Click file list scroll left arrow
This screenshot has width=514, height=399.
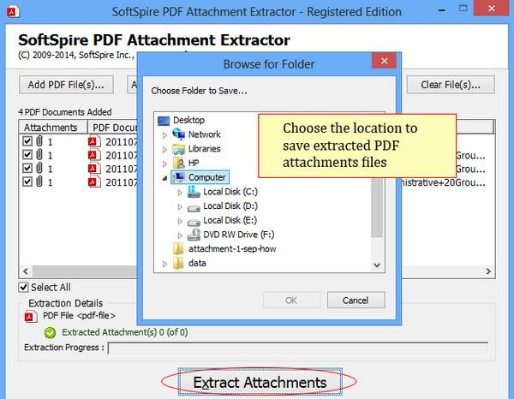point(26,271)
